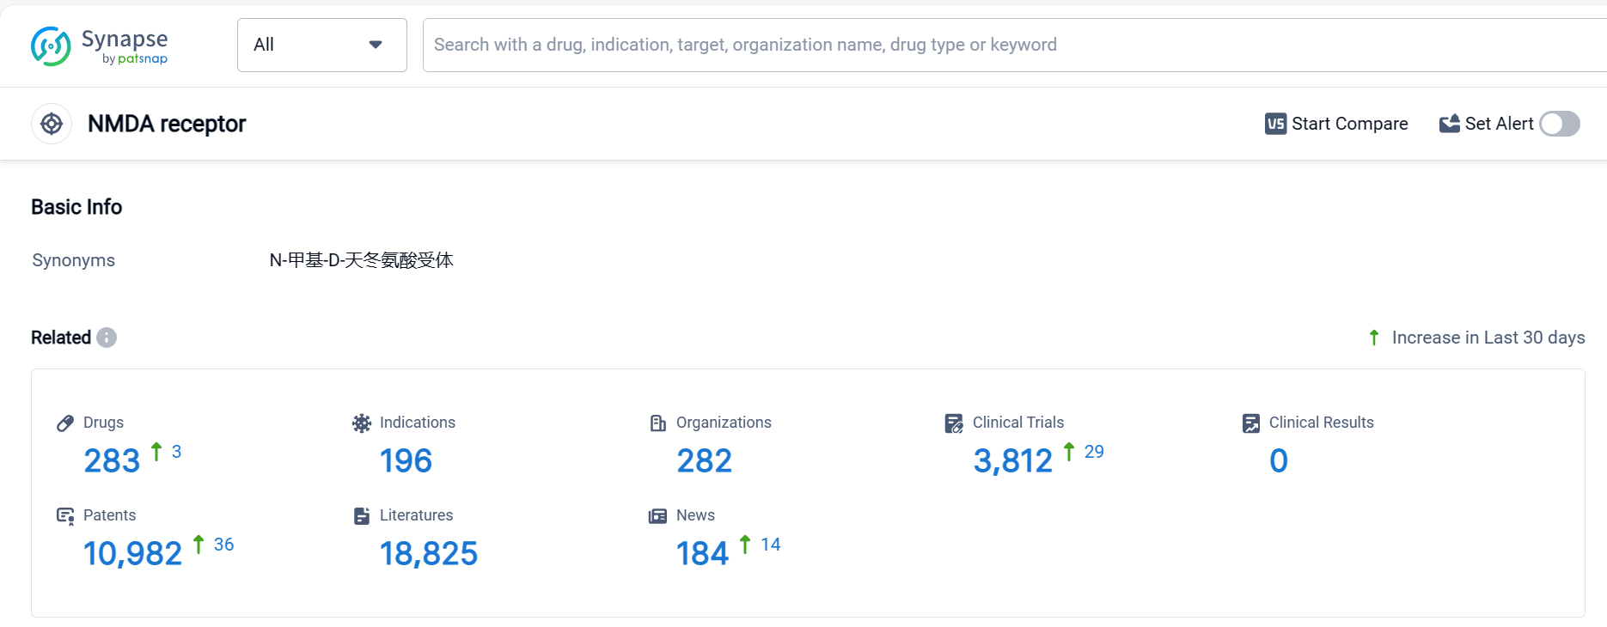Click the dropdown arrow beside All

376,45
